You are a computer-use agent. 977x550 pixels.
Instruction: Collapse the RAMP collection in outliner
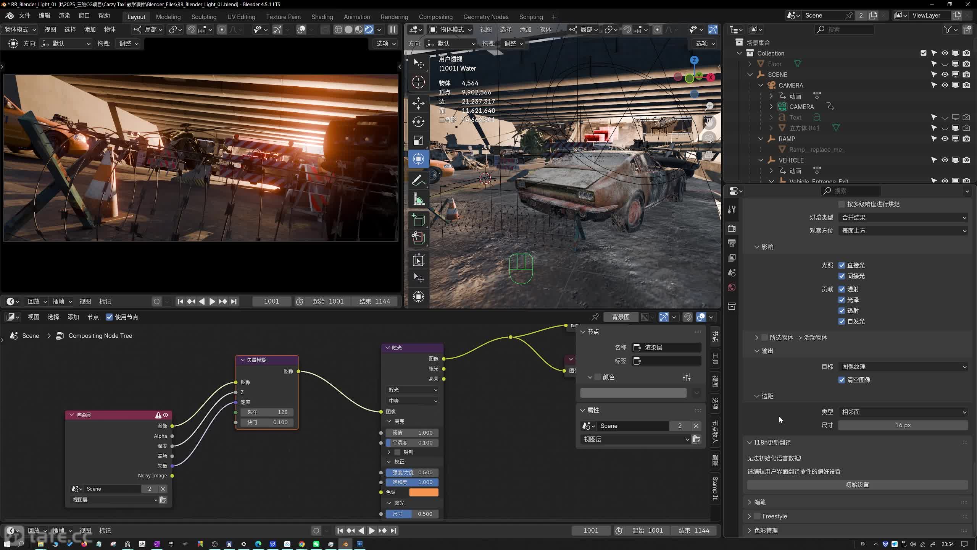(761, 139)
